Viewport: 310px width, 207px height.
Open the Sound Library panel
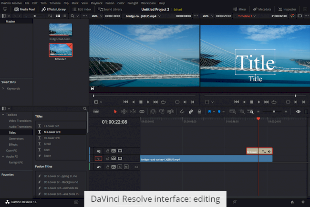point(110,9)
